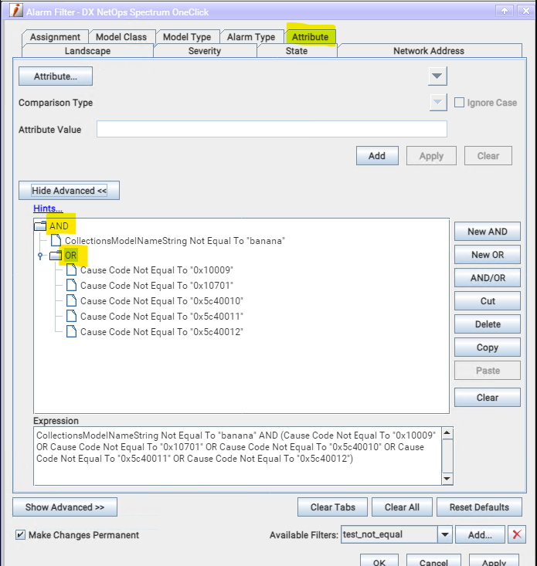Click the OneClick app icon in title bar
537x566 pixels.
(x=16, y=11)
